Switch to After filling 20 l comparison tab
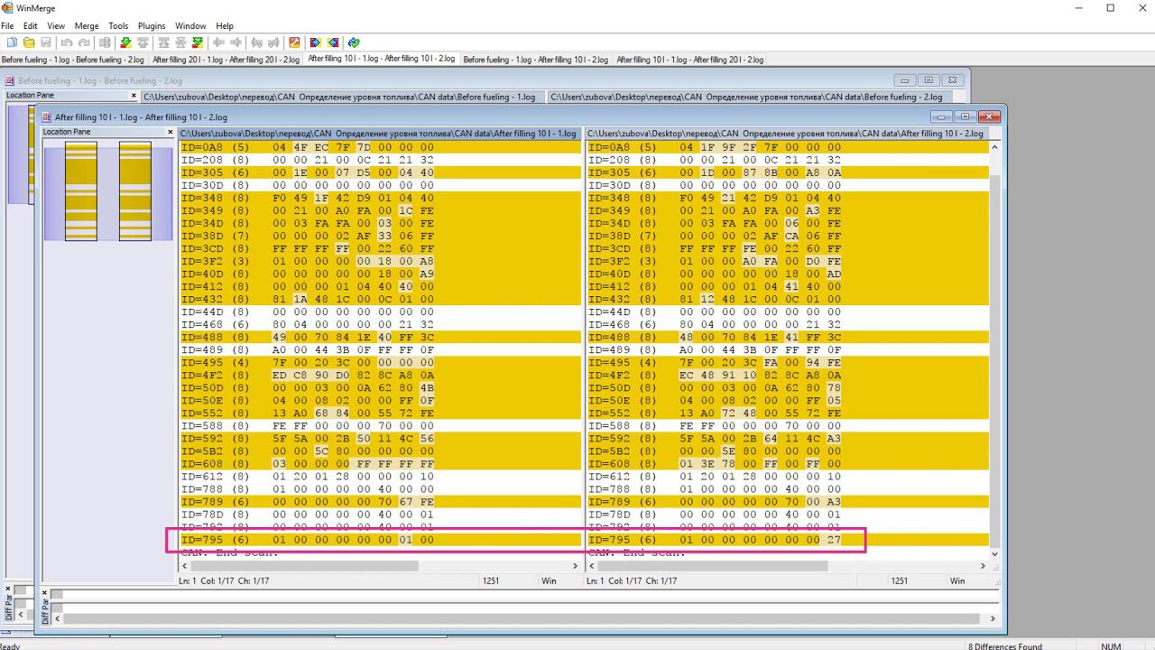The width and height of the screenshot is (1155, 650). click(226, 60)
